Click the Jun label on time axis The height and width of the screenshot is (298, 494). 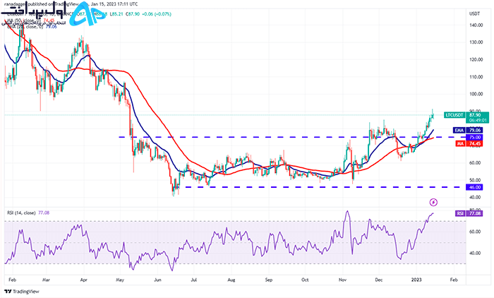coord(157,280)
